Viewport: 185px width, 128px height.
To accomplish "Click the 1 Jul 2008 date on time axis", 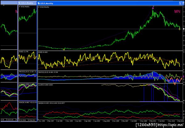I will [x=134, y=121].
